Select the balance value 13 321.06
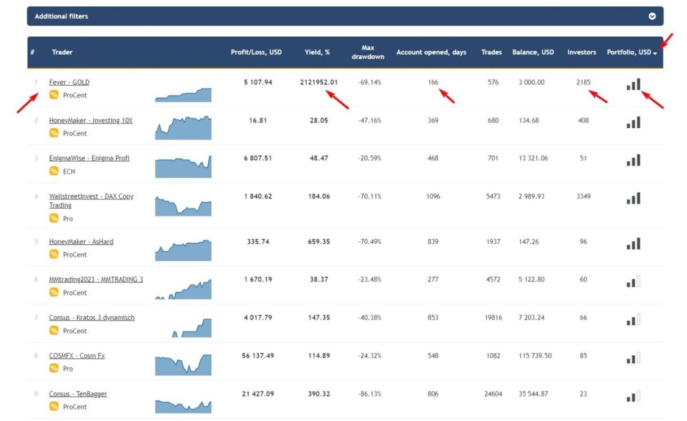This screenshot has height=421, width=687. pos(532,158)
